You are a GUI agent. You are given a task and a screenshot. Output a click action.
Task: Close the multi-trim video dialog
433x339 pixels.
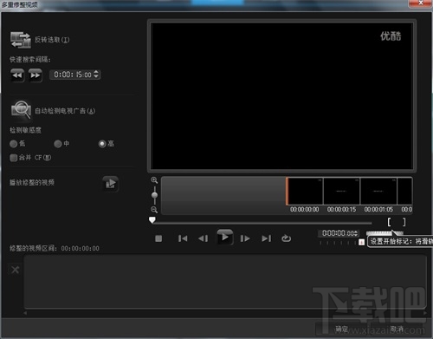pyautogui.click(x=420, y=3)
